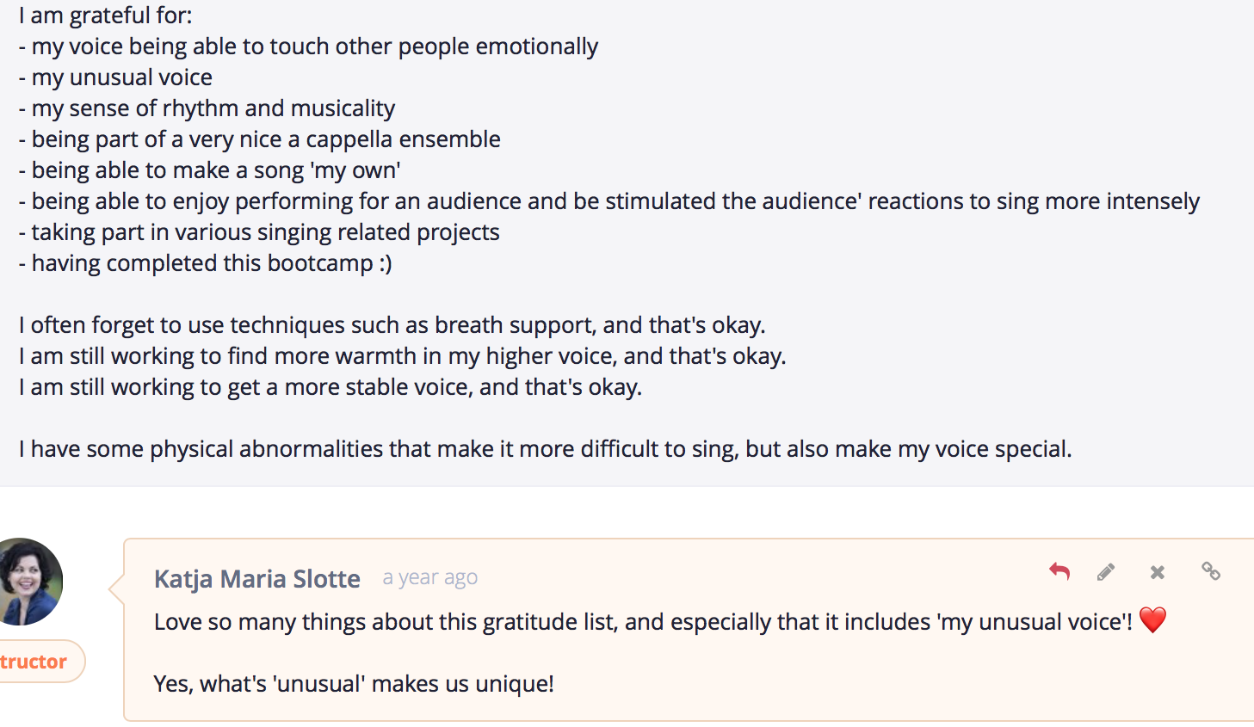Image resolution: width=1254 pixels, height=727 pixels.
Task: Click the 'Love so many things' comment text
Action: [642, 622]
